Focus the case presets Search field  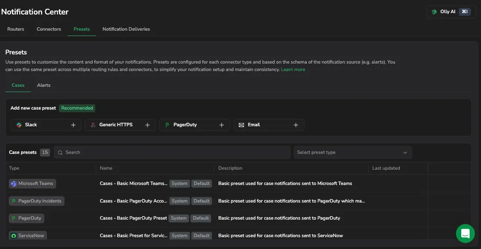click(x=172, y=152)
